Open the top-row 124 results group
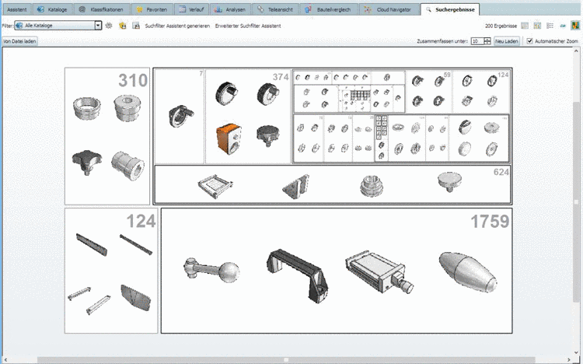Screen dimensions: 583x364 point(480,91)
